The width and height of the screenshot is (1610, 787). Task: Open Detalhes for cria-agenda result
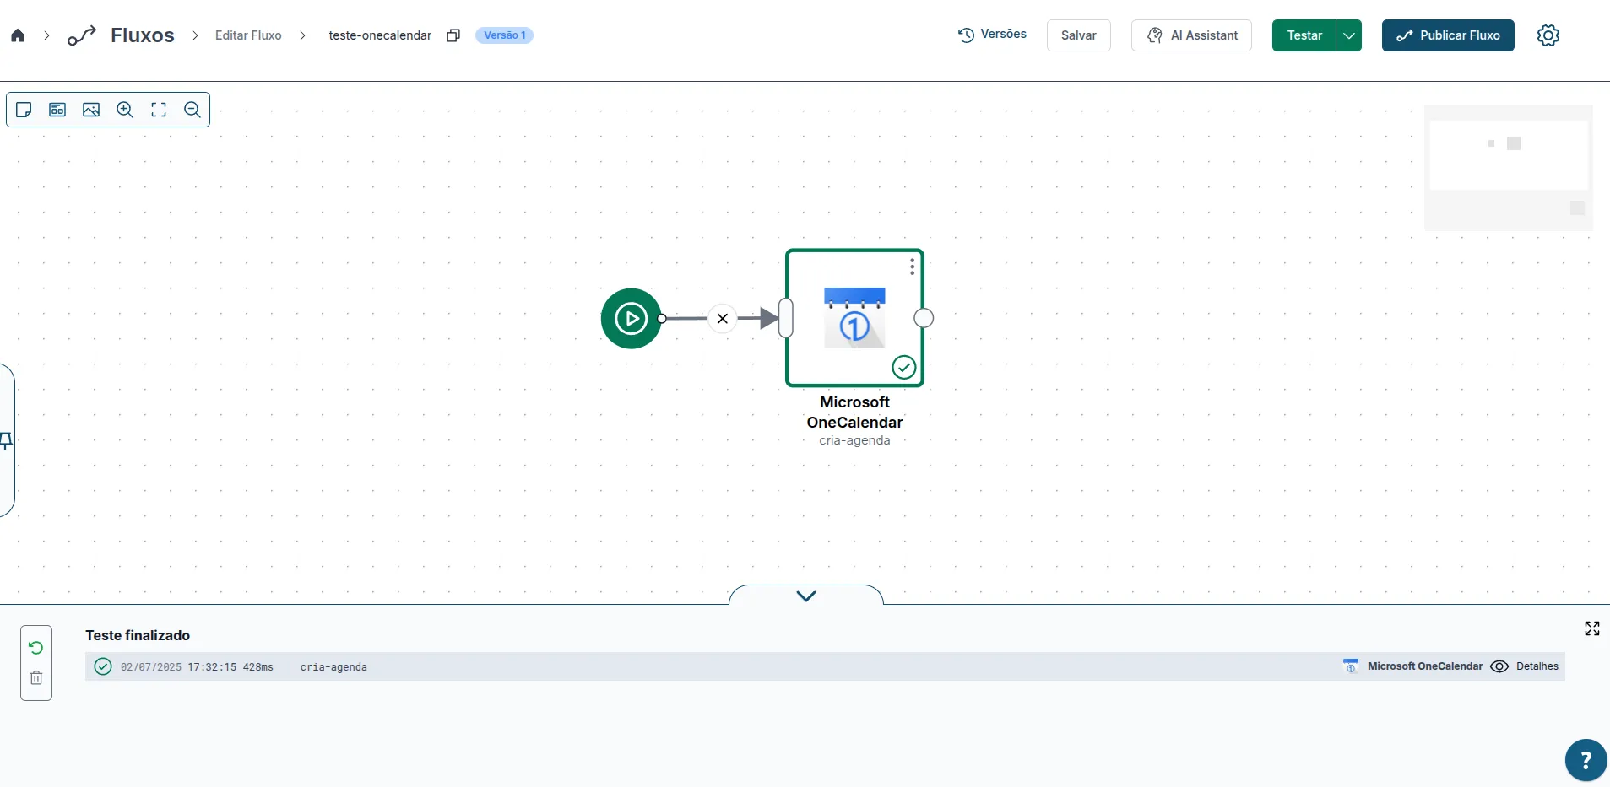(x=1537, y=666)
